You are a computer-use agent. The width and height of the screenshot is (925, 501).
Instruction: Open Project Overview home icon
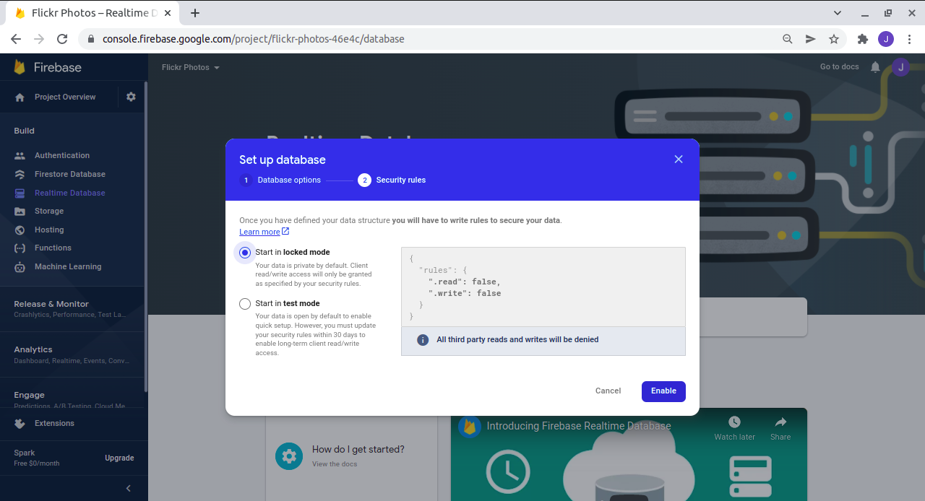click(20, 97)
